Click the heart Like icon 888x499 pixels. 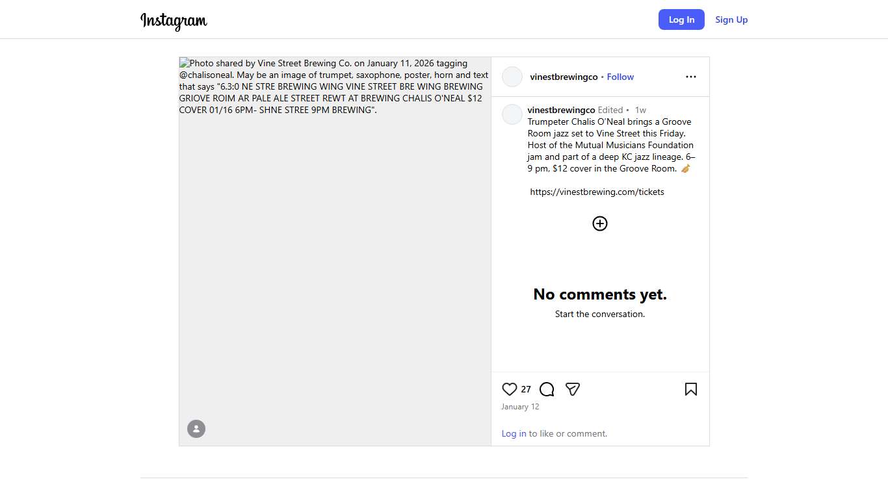click(509, 389)
